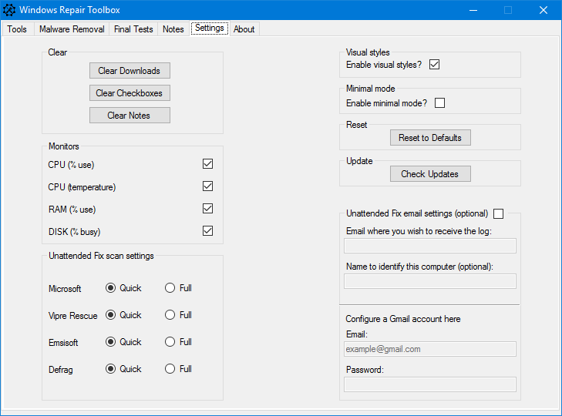
Task: Toggle the Enable visual styles checkbox
Action: [x=434, y=65]
